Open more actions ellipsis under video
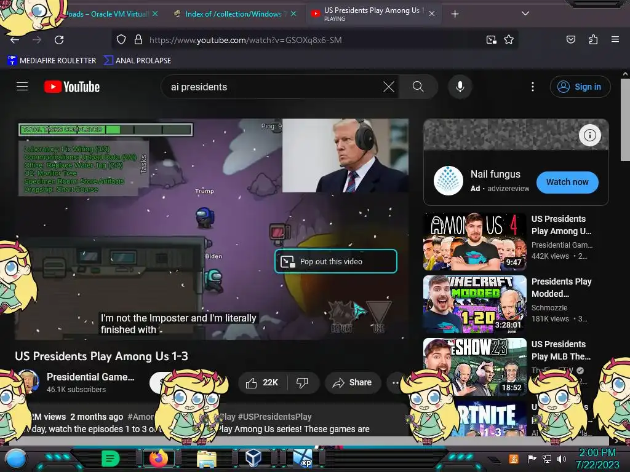The height and width of the screenshot is (472, 630). [x=395, y=382]
